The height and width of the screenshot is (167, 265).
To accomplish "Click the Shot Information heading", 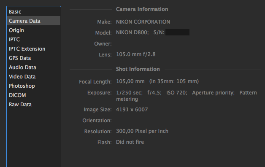I will click(138, 69).
